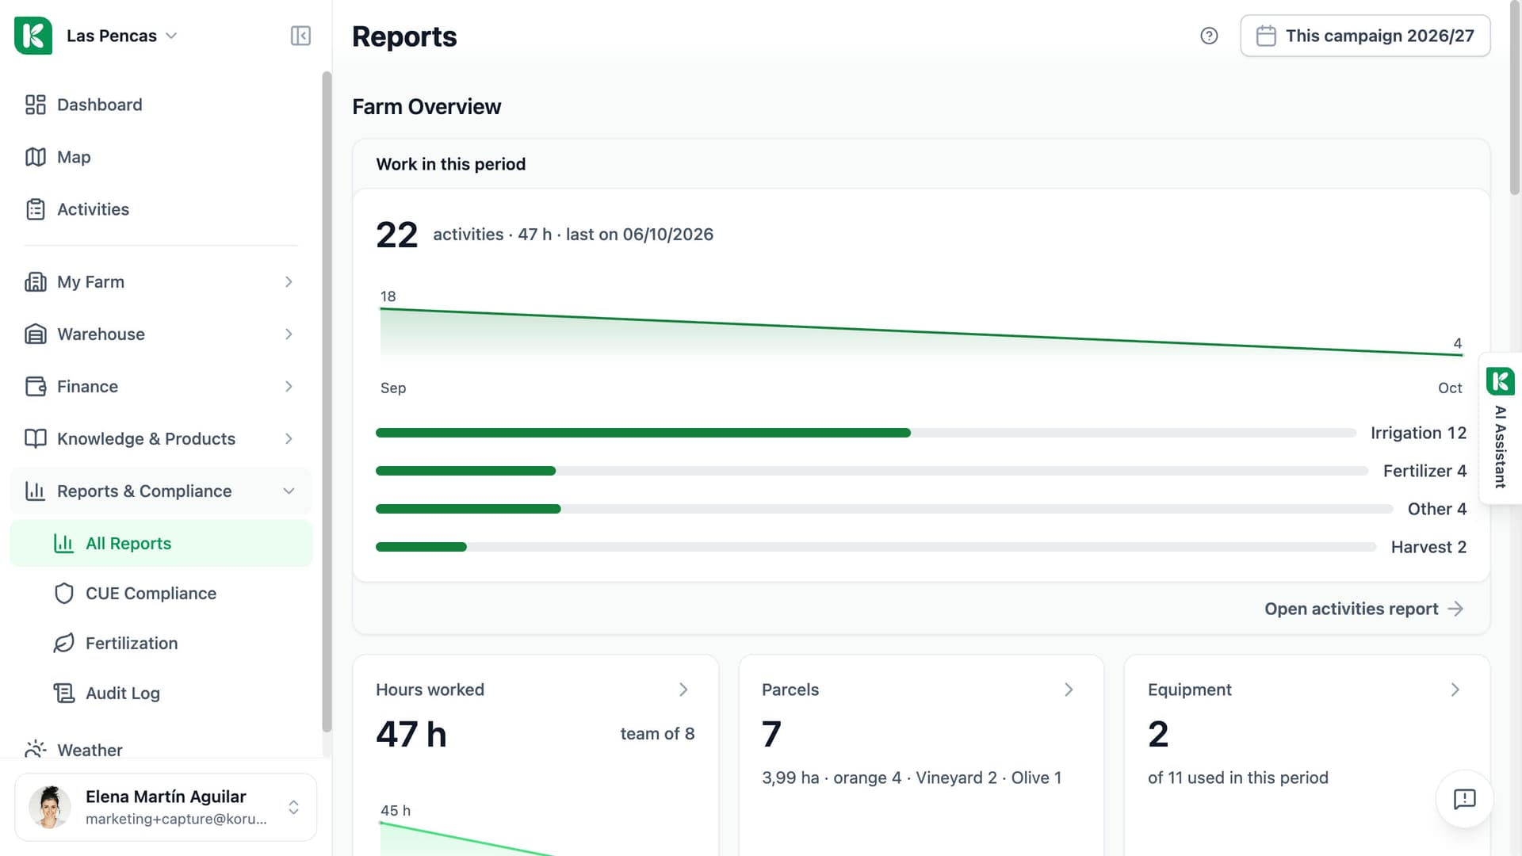The width and height of the screenshot is (1522, 856).
Task: Open the help question mark icon
Action: point(1209,36)
